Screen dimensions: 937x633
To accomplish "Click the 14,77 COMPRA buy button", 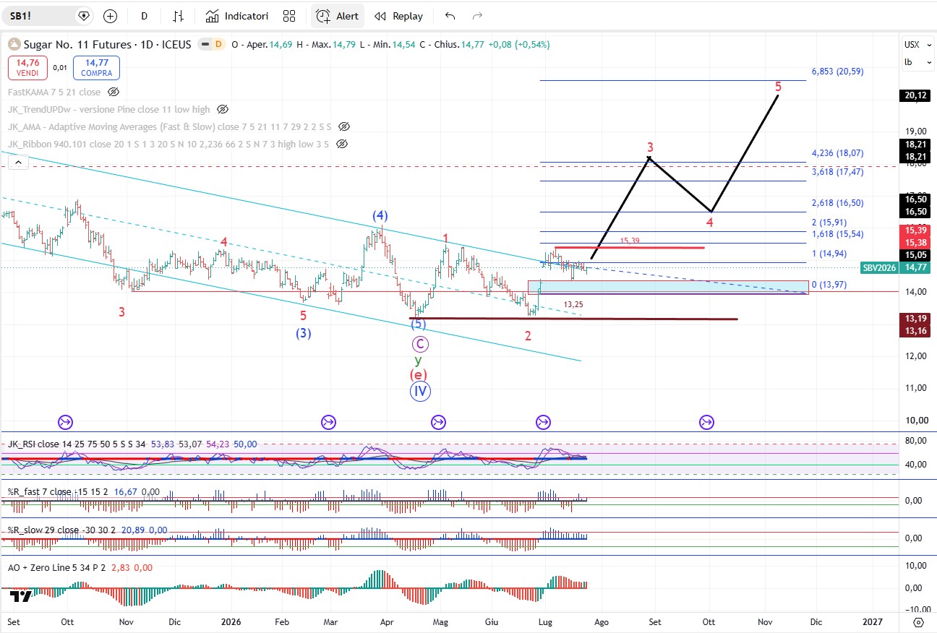I will [95, 67].
